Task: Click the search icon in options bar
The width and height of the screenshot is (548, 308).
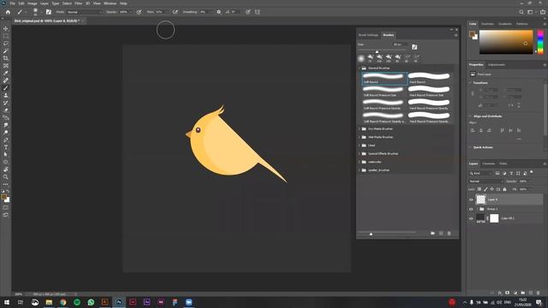Action: [521, 12]
